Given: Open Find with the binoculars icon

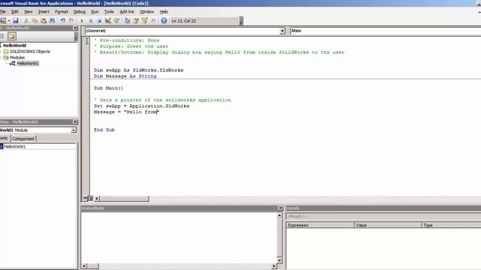Looking at the screenshot, I should pyautogui.click(x=52, y=21).
